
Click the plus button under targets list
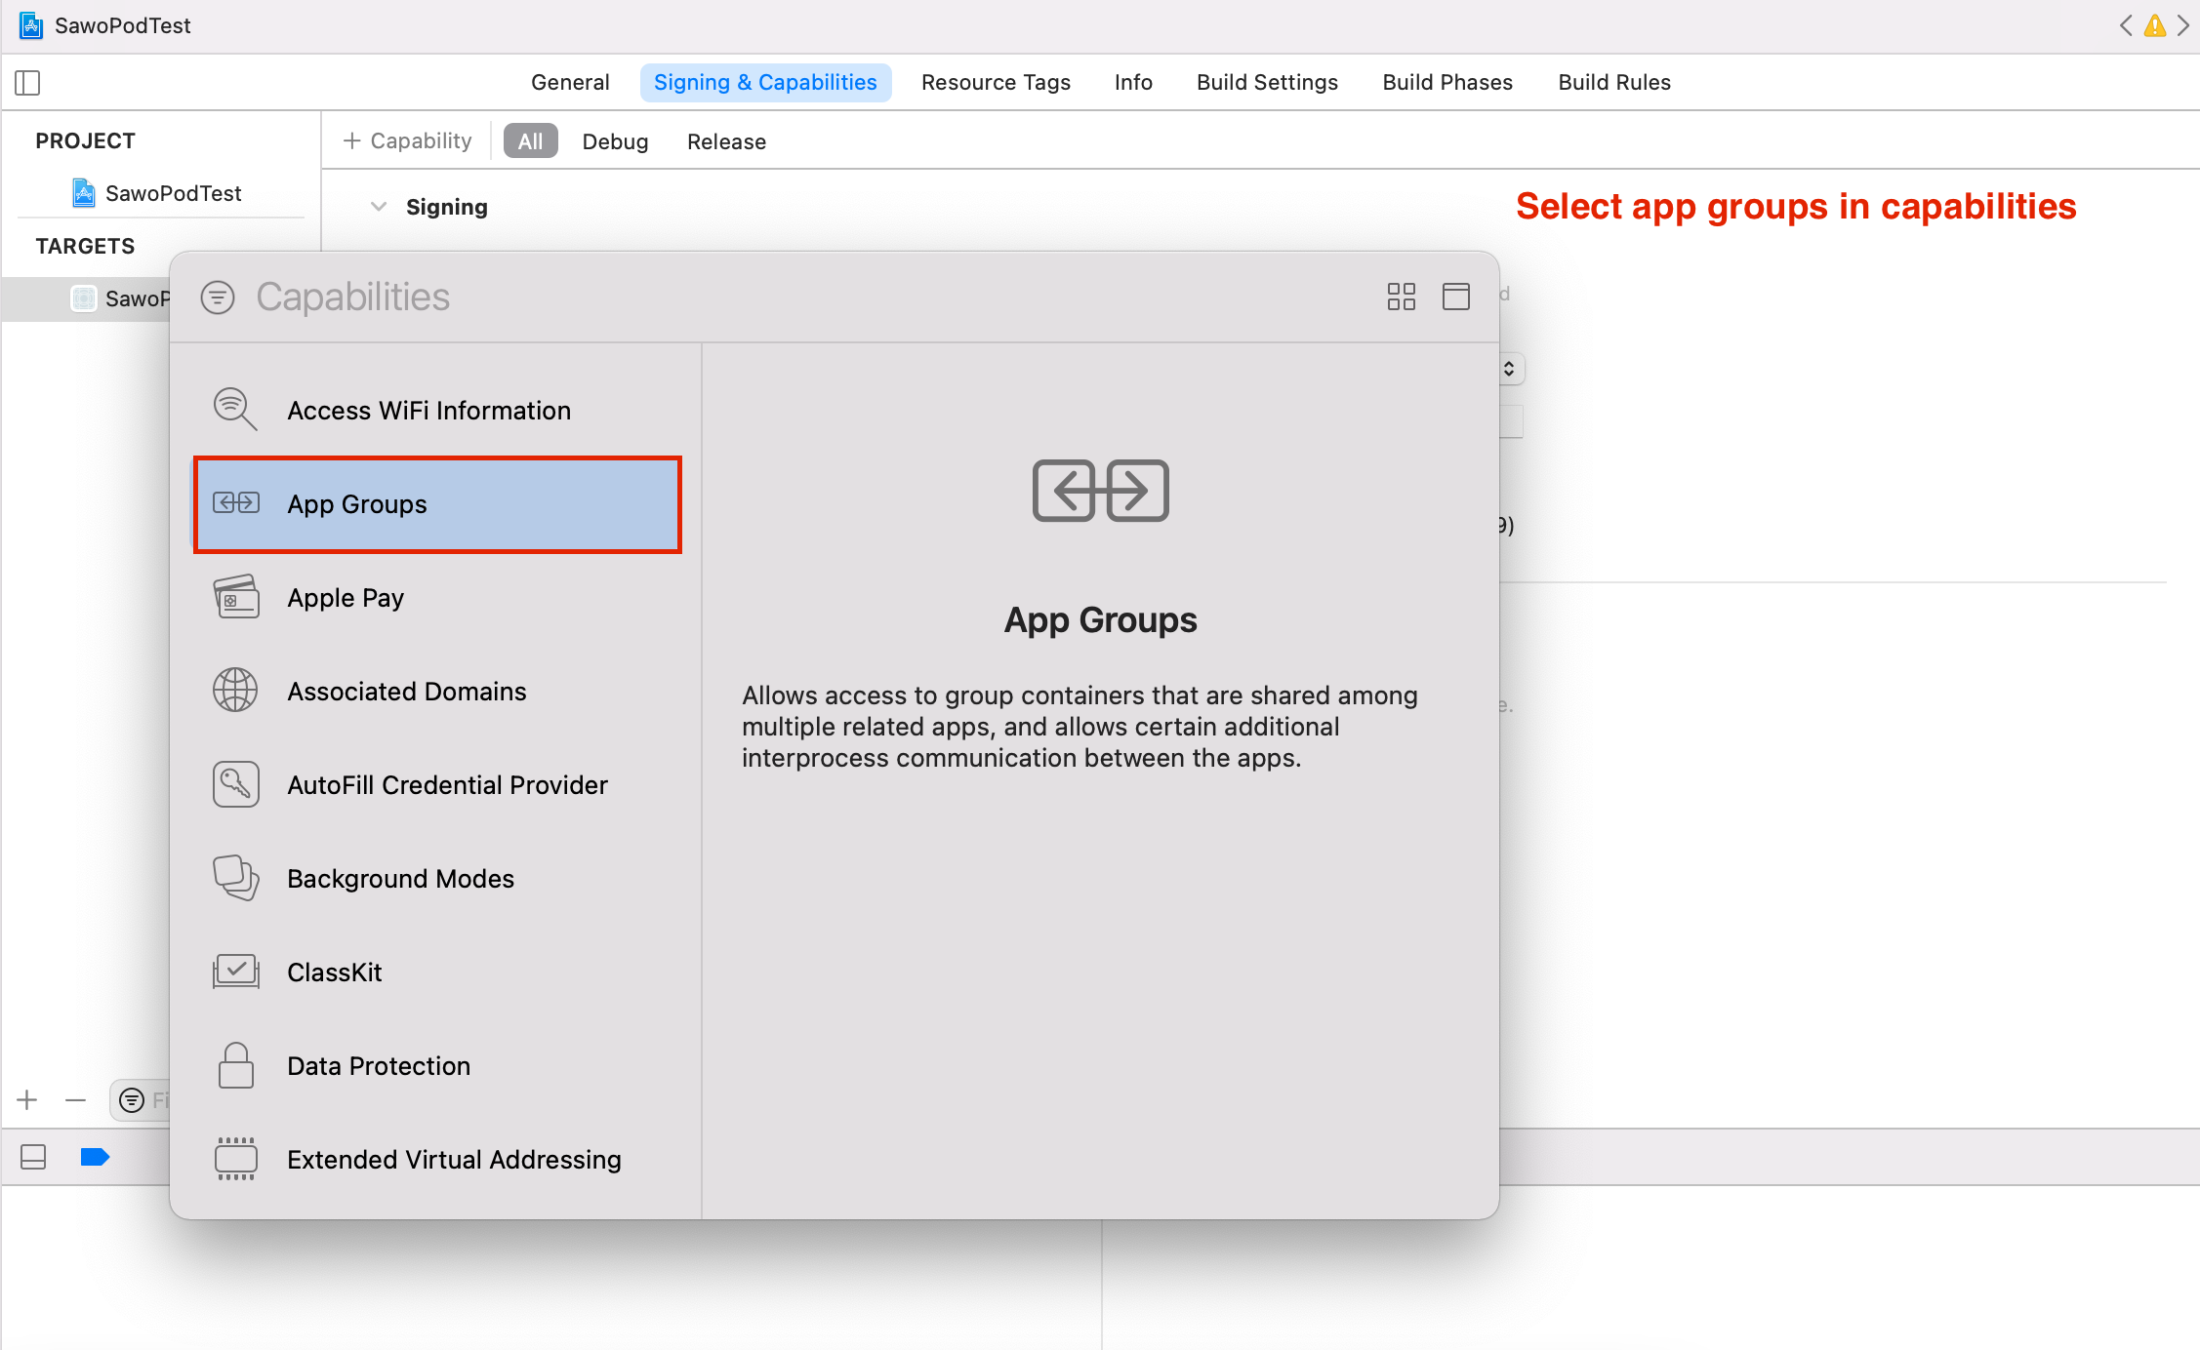pos(27,1100)
